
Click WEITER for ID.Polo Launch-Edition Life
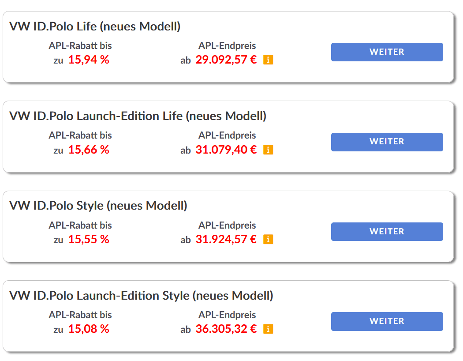click(387, 142)
